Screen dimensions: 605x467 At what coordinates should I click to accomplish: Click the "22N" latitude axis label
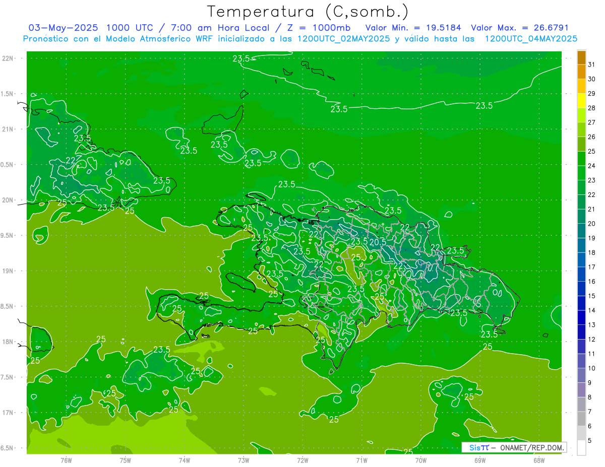8,58
